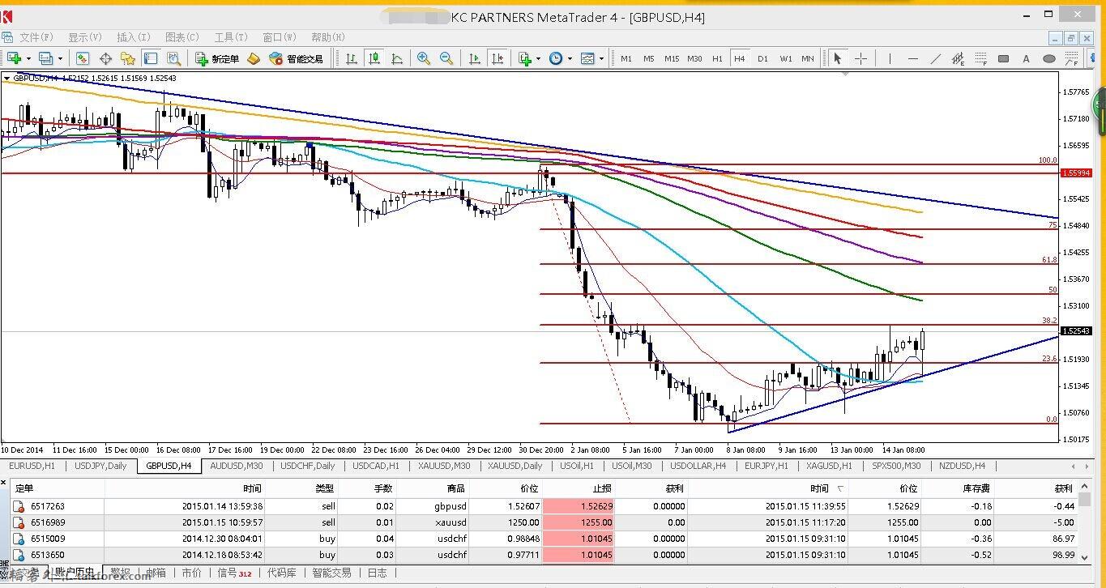1106x588 pixels.
Task: Select the Rectangle shape tool
Action: click(1003, 58)
